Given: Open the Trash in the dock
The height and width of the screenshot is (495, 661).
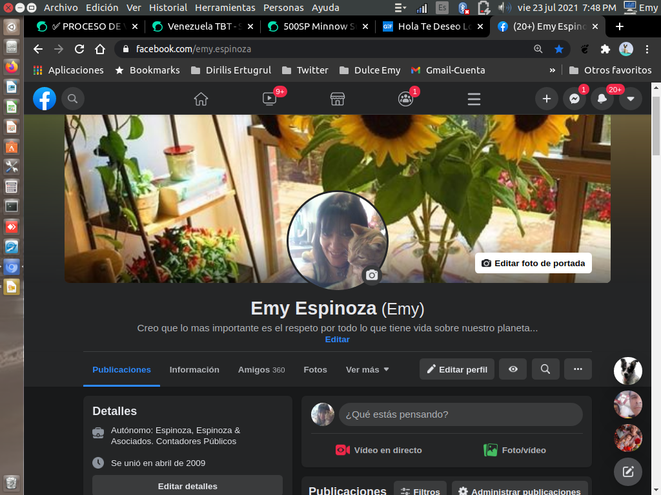Looking at the screenshot, I should [x=12, y=483].
